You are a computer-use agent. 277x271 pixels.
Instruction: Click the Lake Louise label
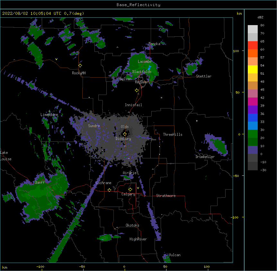tap(5, 156)
